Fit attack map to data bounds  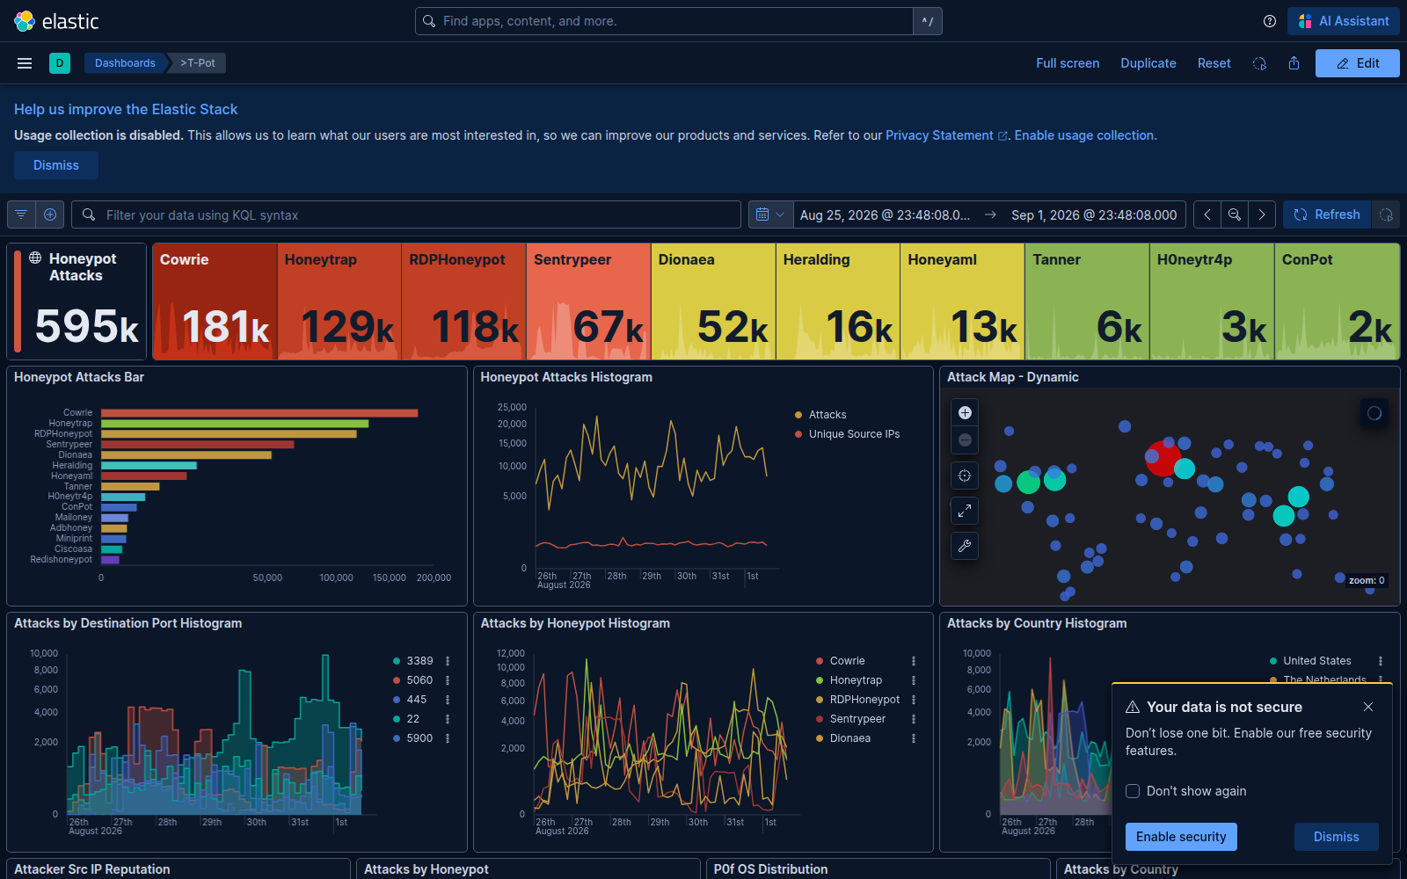(965, 476)
